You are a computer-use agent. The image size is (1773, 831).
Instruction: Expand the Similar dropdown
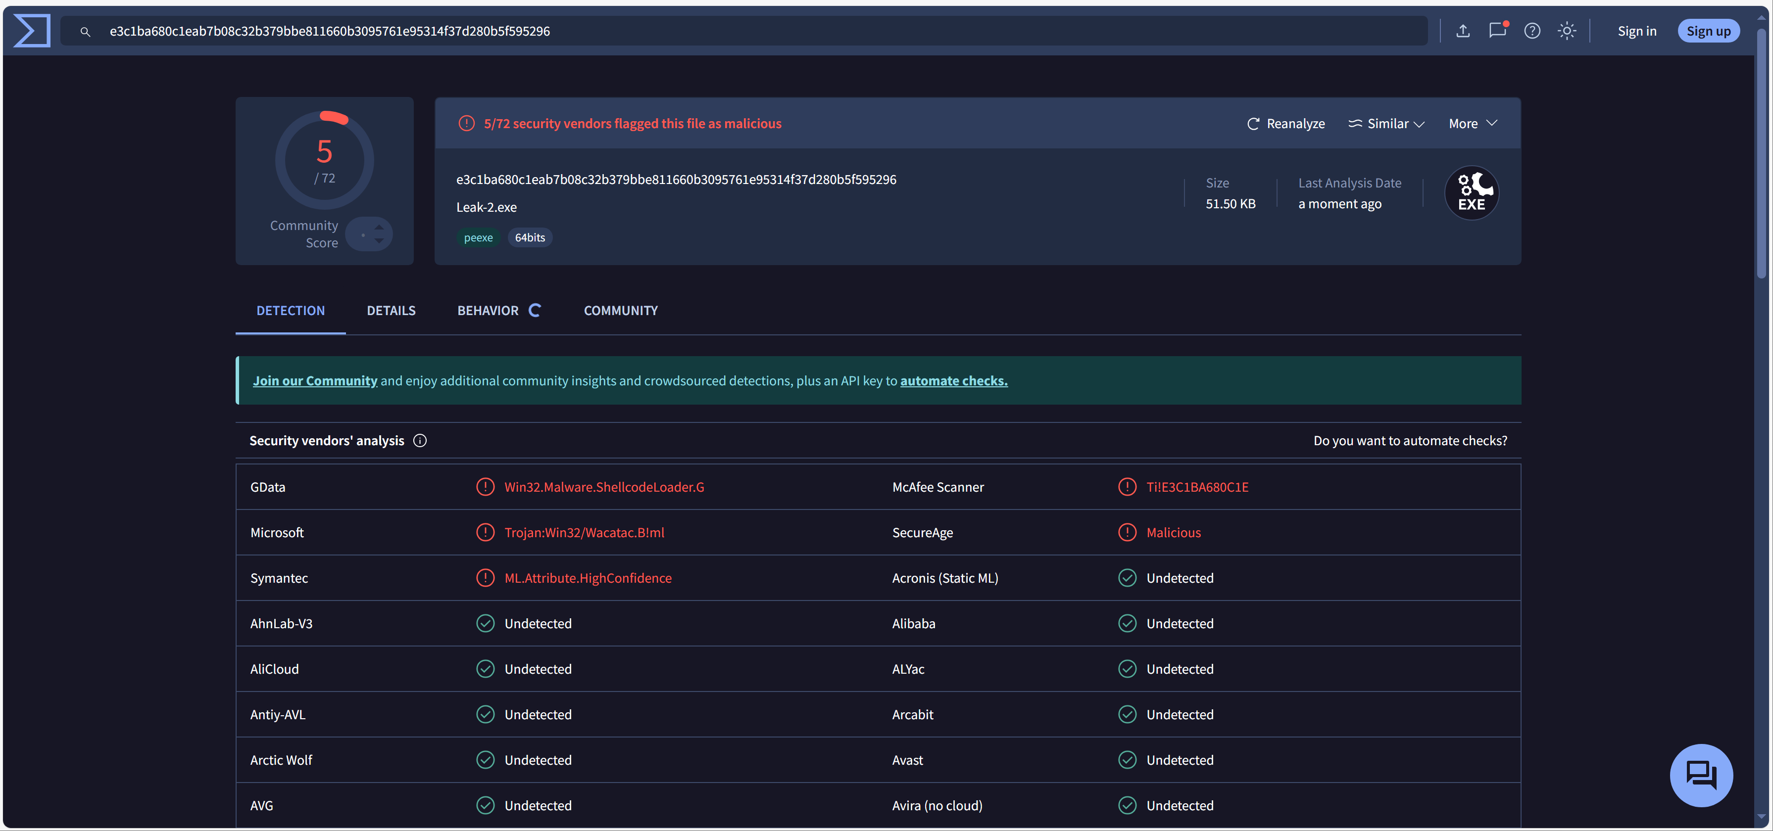(x=1386, y=124)
